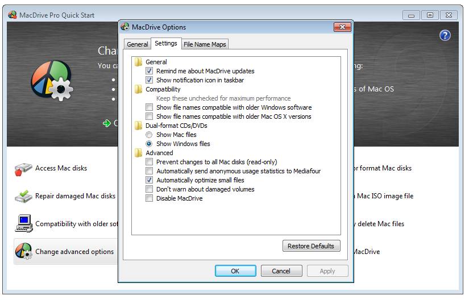Click the General folder icon in settings tree
This screenshot has width=469, height=304.
coord(138,62)
